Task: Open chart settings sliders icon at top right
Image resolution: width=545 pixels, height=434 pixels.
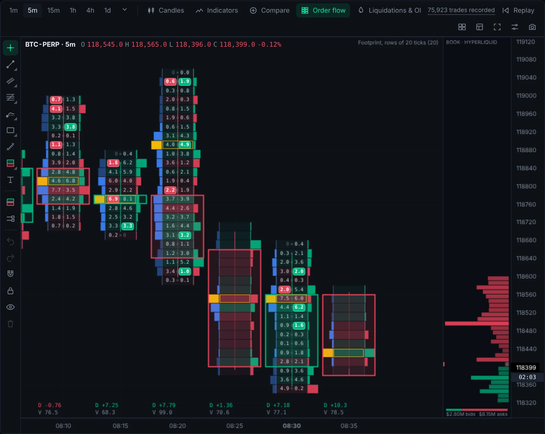Action: (x=515, y=27)
